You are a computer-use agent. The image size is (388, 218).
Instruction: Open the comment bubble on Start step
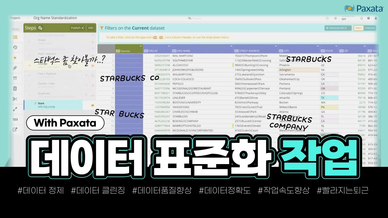pyautogui.click(x=92, y=105)
